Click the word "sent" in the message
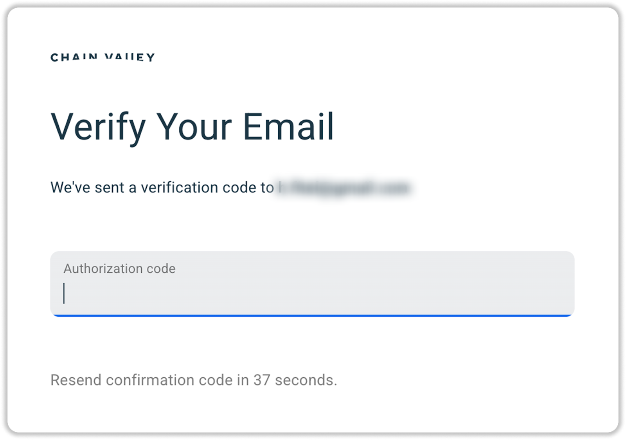This screenshot has width=626, height=440. click(109, 188)
